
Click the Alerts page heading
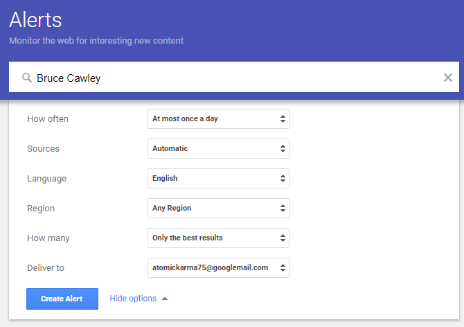[35, 19]
